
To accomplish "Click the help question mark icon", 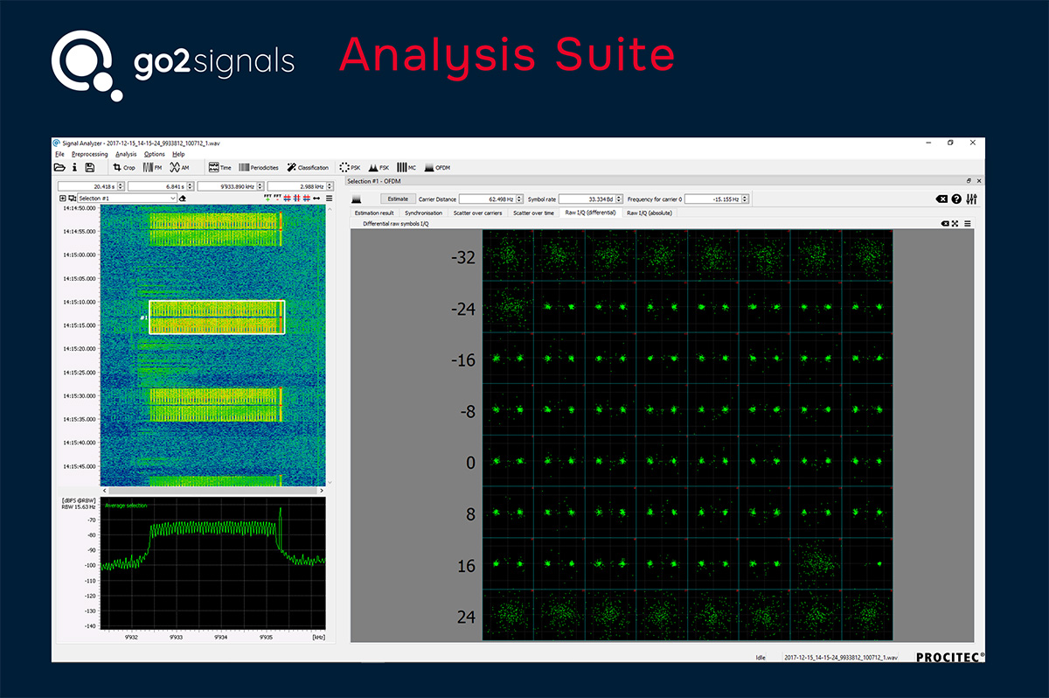I will tap(956, 199).
